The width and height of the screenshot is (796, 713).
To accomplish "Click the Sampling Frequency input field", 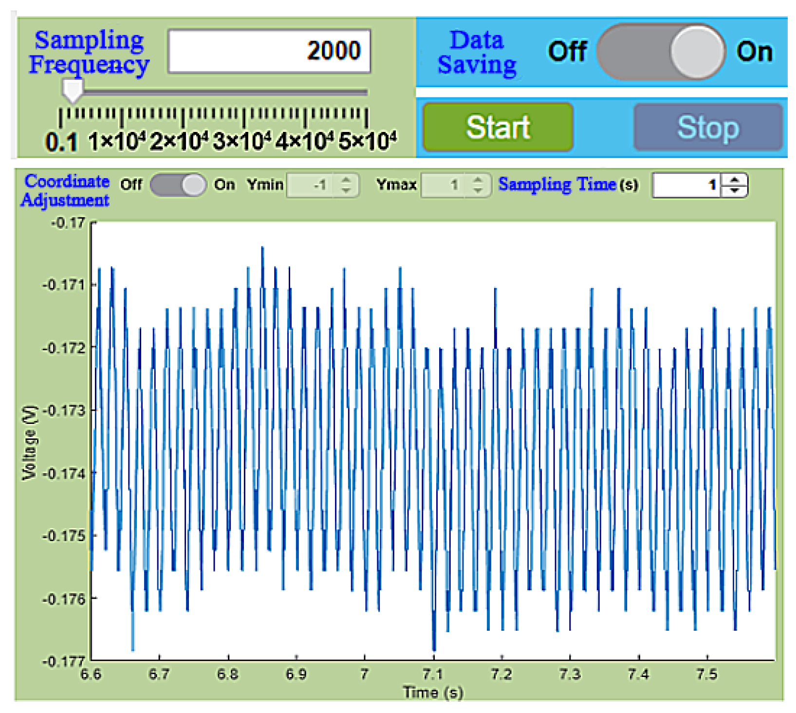I will tap(269, 52).
